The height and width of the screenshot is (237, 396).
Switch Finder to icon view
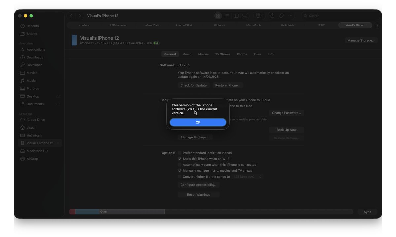pyautogui.click(x=218, y=16)
